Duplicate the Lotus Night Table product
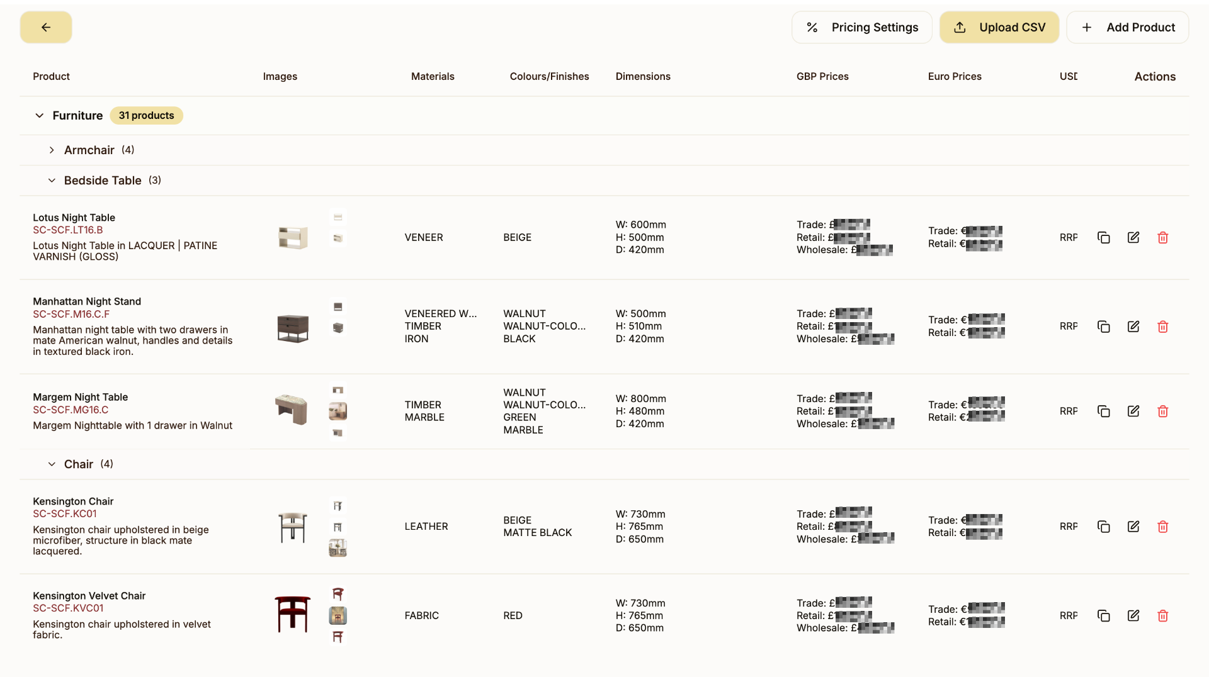 [x=1103, y=237]
